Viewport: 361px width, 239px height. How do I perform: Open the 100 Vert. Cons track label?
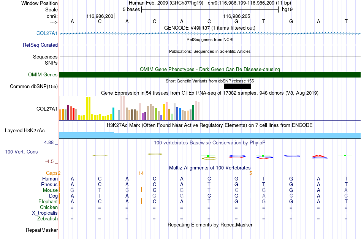[21, 152]
